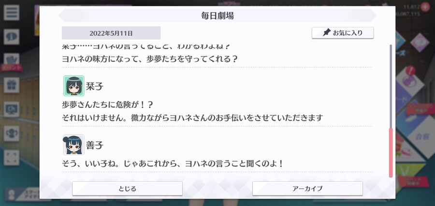Toggle the fullscreen brackets icon
This screenshot has width=435, height=206.
[12, 158]
